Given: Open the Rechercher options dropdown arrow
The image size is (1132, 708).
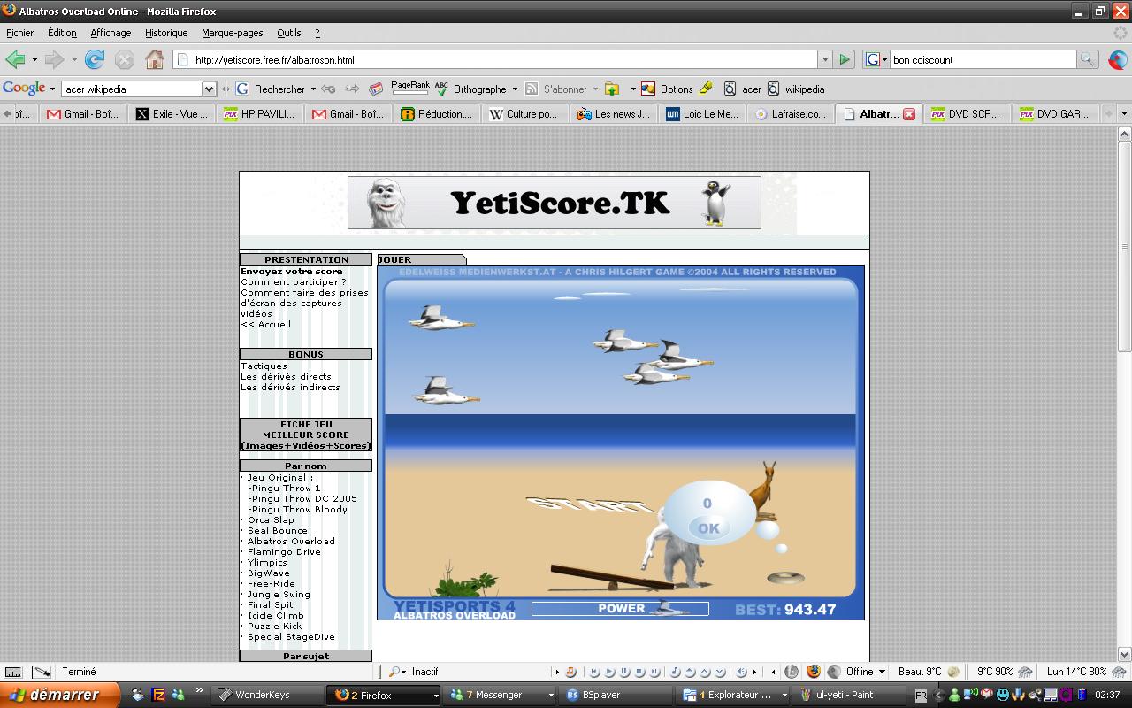Looking at the screenshot, I should 313,88.
